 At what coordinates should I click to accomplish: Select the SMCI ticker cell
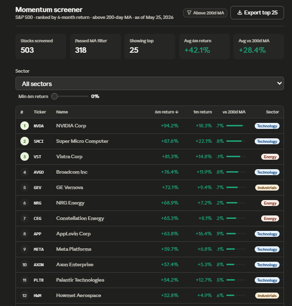(39, 141)
